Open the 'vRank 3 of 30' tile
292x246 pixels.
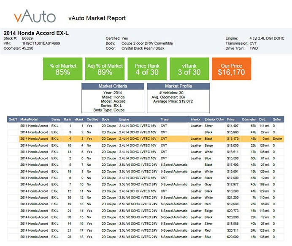click(189, 69)
